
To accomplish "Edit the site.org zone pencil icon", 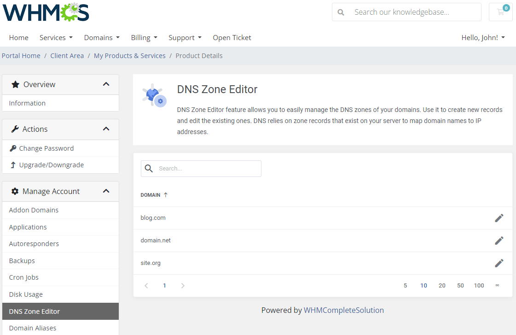I will tap(499, 263).
